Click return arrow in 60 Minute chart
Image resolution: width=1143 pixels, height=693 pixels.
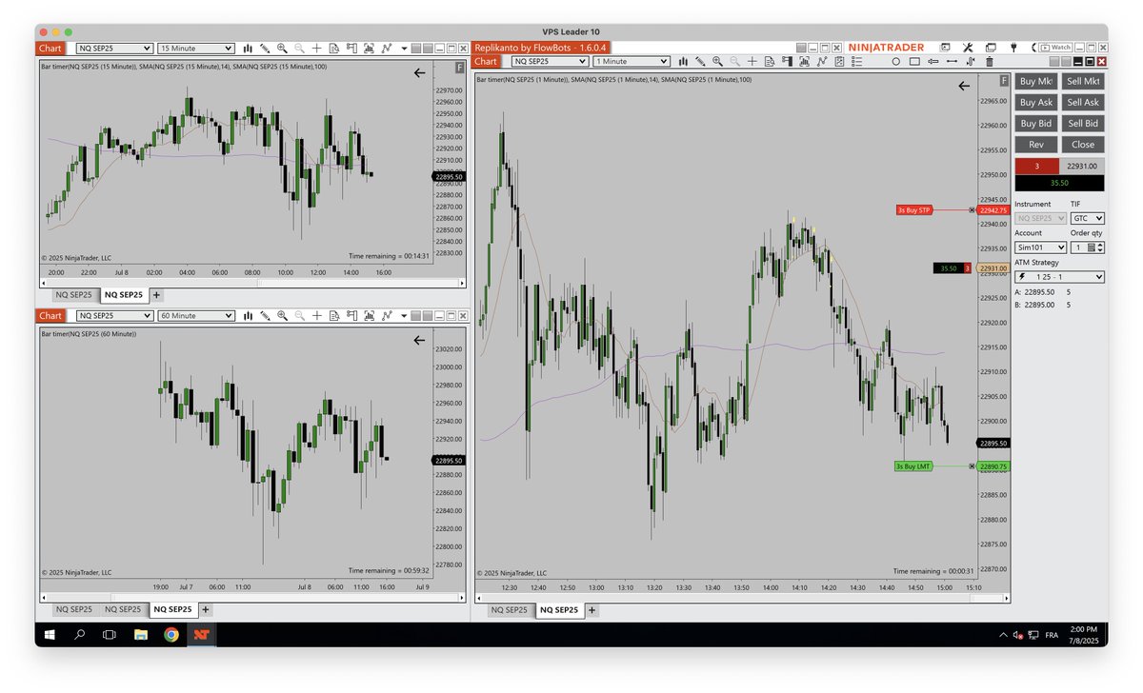click(420, 340)
